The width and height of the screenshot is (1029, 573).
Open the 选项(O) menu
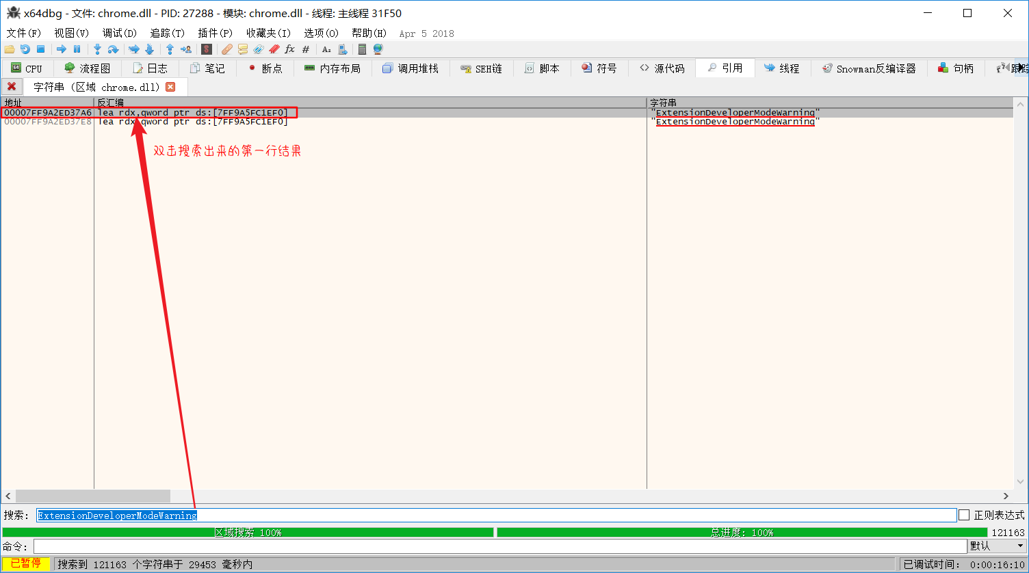point(321,33)
